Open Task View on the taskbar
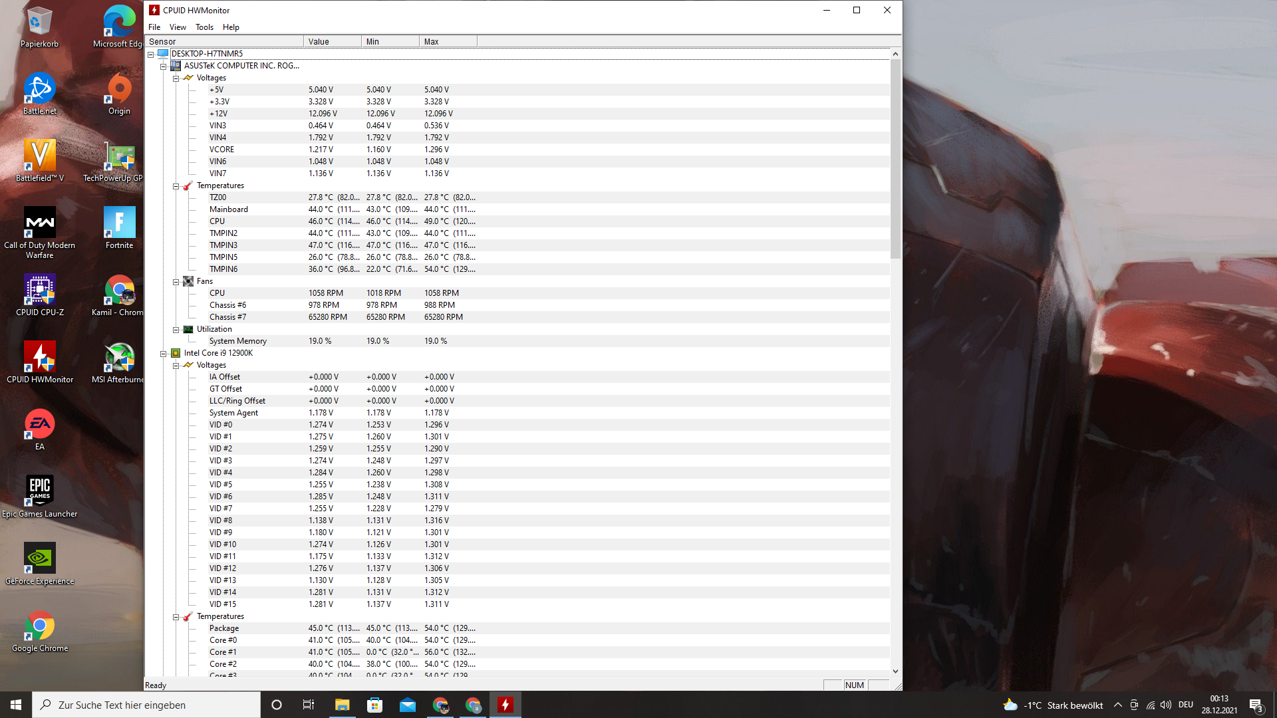 [x=309, y=705]
